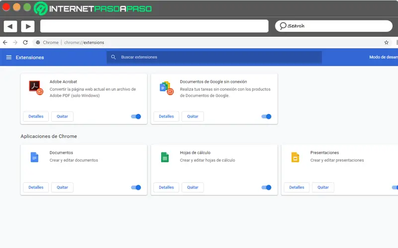Click Quitar to remove Adobe Acrobat

(62, 117)
